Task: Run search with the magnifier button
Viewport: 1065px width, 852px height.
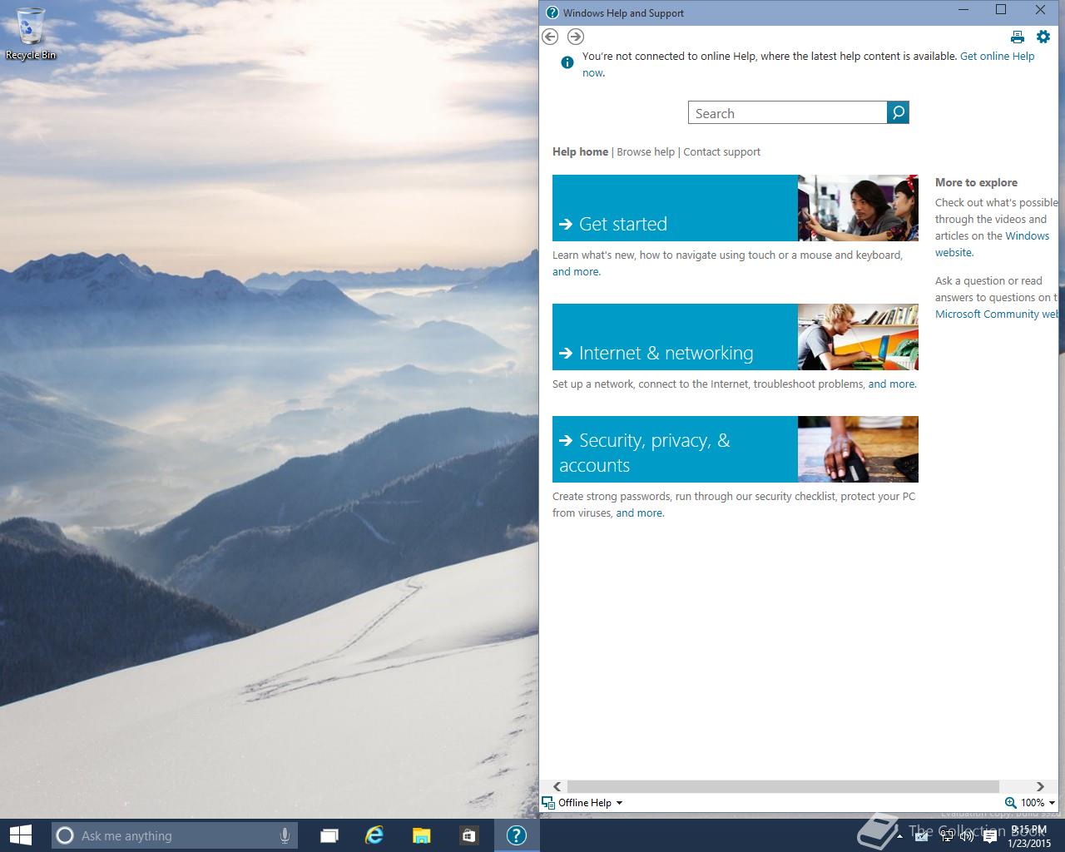Action: [x=899, y=112]
